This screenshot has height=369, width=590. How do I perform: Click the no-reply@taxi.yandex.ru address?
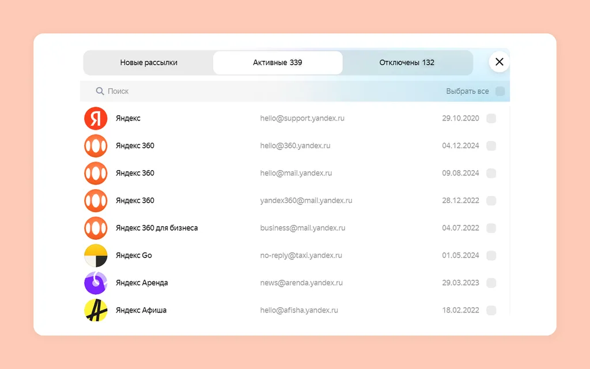301,255
